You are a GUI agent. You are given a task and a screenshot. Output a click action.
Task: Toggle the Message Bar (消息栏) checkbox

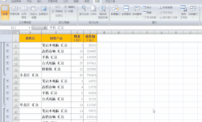click(53, 15)
